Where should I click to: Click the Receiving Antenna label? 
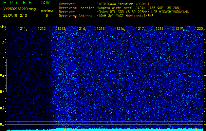76,16
